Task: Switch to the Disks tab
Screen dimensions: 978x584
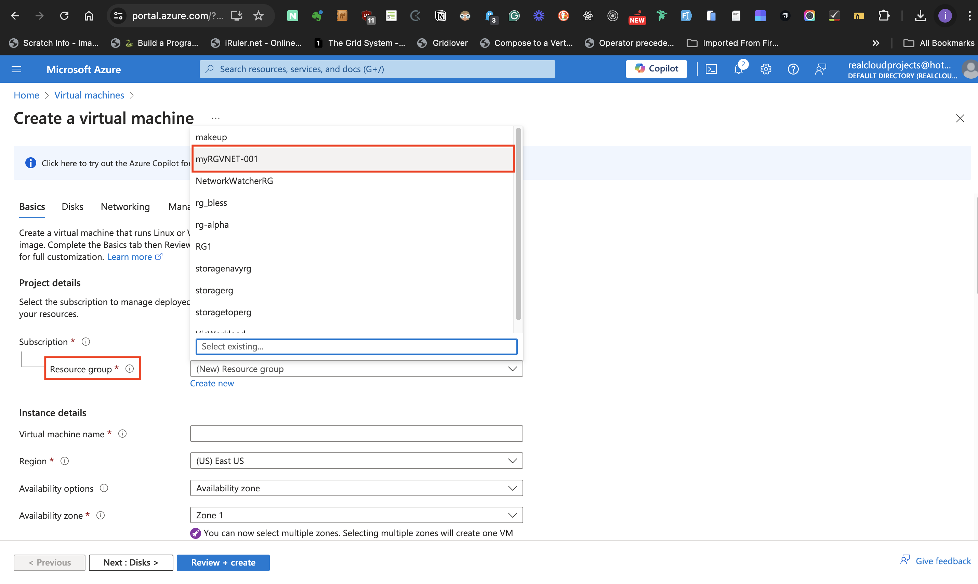Action: pos(72,206)
